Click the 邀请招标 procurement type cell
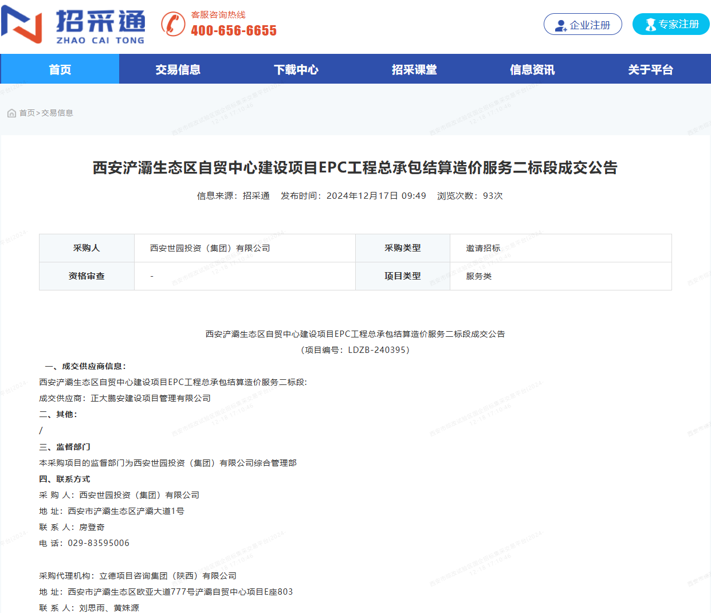Image resolution: width=711 pixels, height=613 pixels. [483, 248]
